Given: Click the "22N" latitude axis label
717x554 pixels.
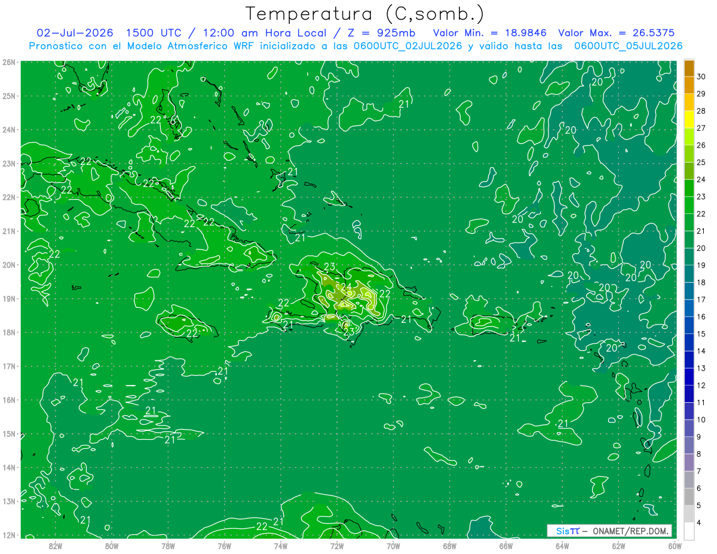Looking at the screenshot, I should [8, 197].
